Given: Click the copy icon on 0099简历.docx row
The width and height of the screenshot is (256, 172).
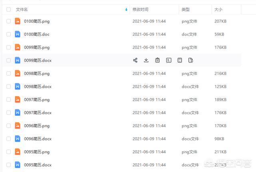Looking at the screenshot, I should pyautogui.click(x=180, y=60).
